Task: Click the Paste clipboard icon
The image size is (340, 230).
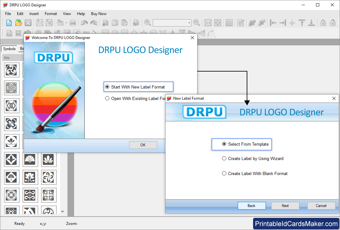Action: click(125, 23)
